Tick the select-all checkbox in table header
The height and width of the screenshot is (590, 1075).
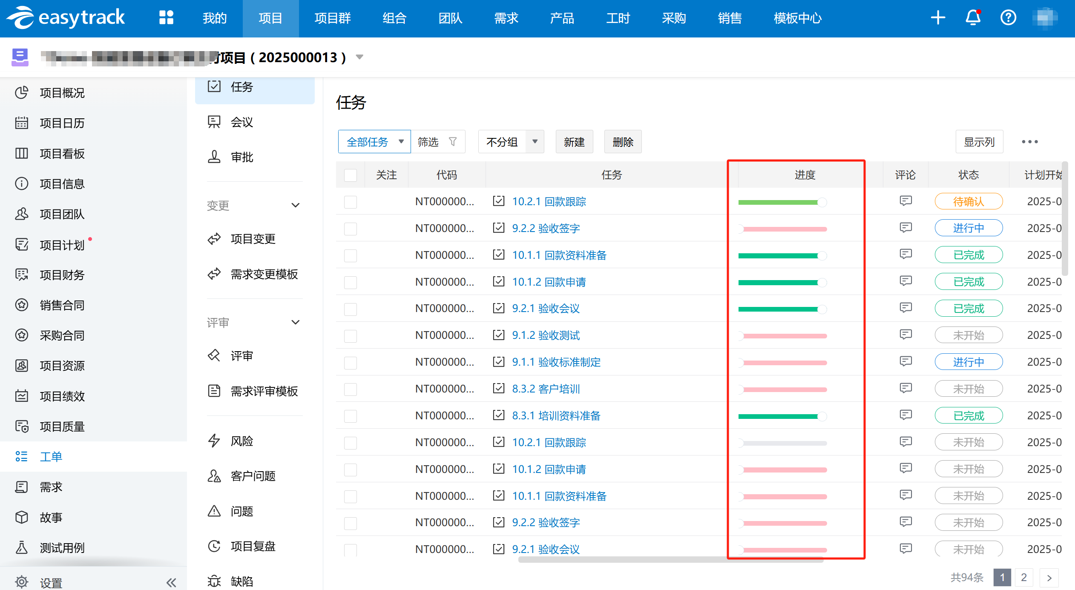pos(351,175)
